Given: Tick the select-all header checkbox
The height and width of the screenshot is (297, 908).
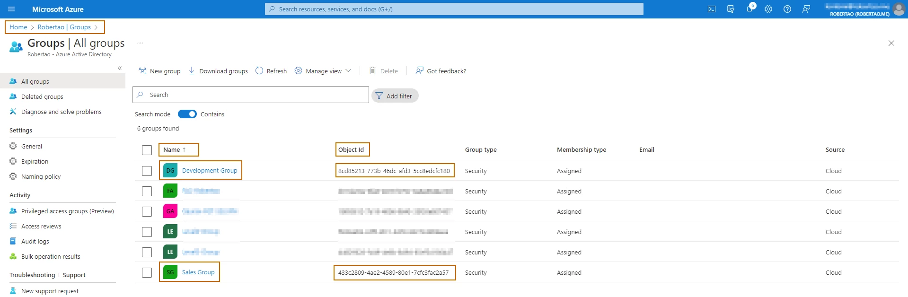Looking at the screenshot, I should (x=147, y=150).
